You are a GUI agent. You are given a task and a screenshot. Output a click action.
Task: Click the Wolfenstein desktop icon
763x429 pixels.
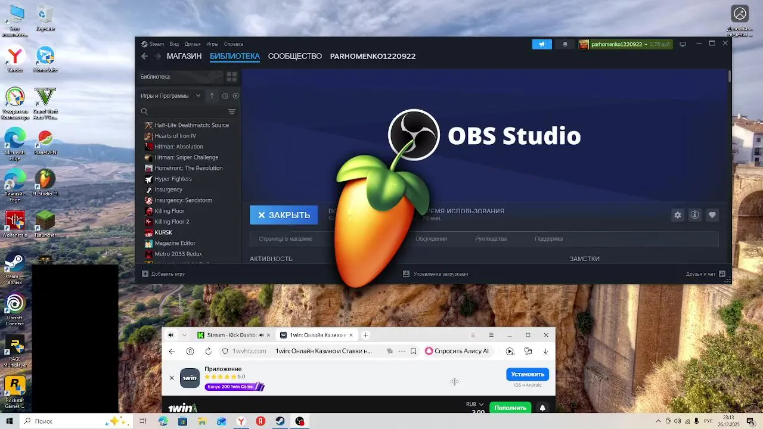(x=15, y=223)
